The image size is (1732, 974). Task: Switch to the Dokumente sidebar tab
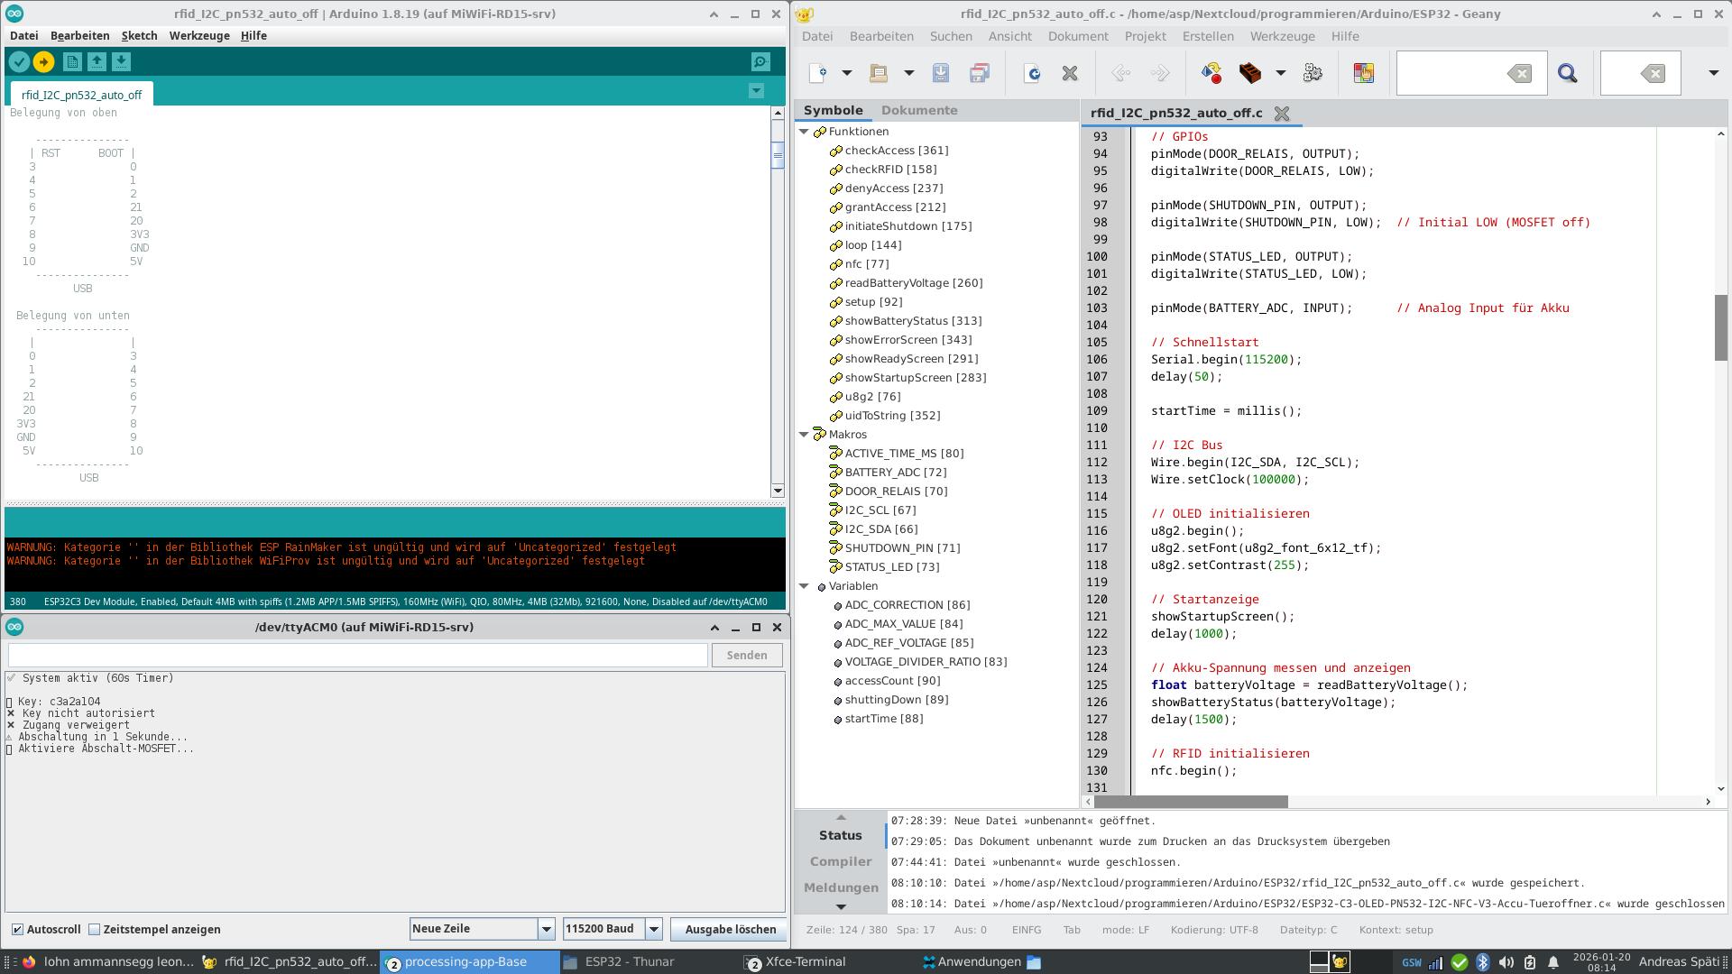pos(918,110)
